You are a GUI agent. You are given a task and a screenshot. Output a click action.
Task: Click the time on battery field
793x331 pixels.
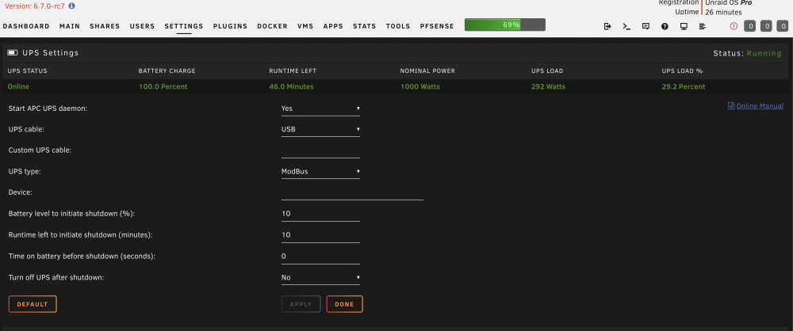click(x=320, y=257)
